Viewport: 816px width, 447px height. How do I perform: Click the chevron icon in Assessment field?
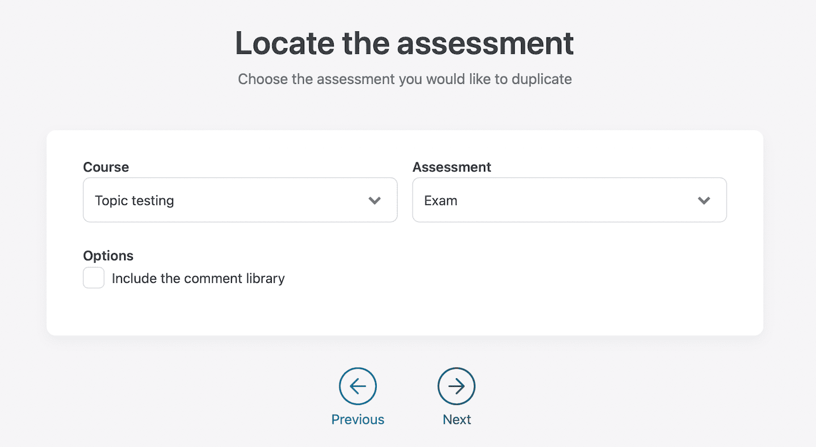704,200
